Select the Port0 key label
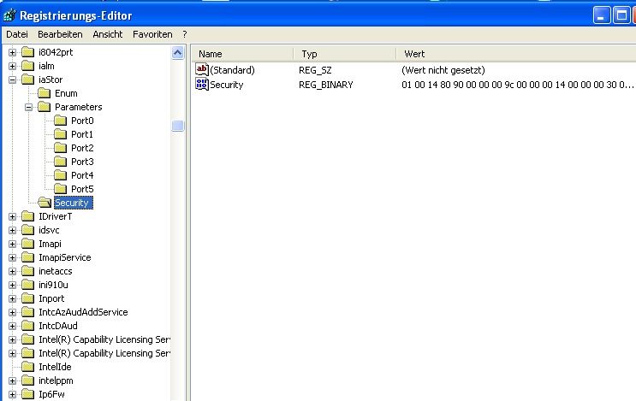 click(x=82, y=121)
